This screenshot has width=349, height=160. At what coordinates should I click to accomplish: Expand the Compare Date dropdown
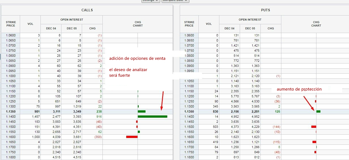click(175, 1)
